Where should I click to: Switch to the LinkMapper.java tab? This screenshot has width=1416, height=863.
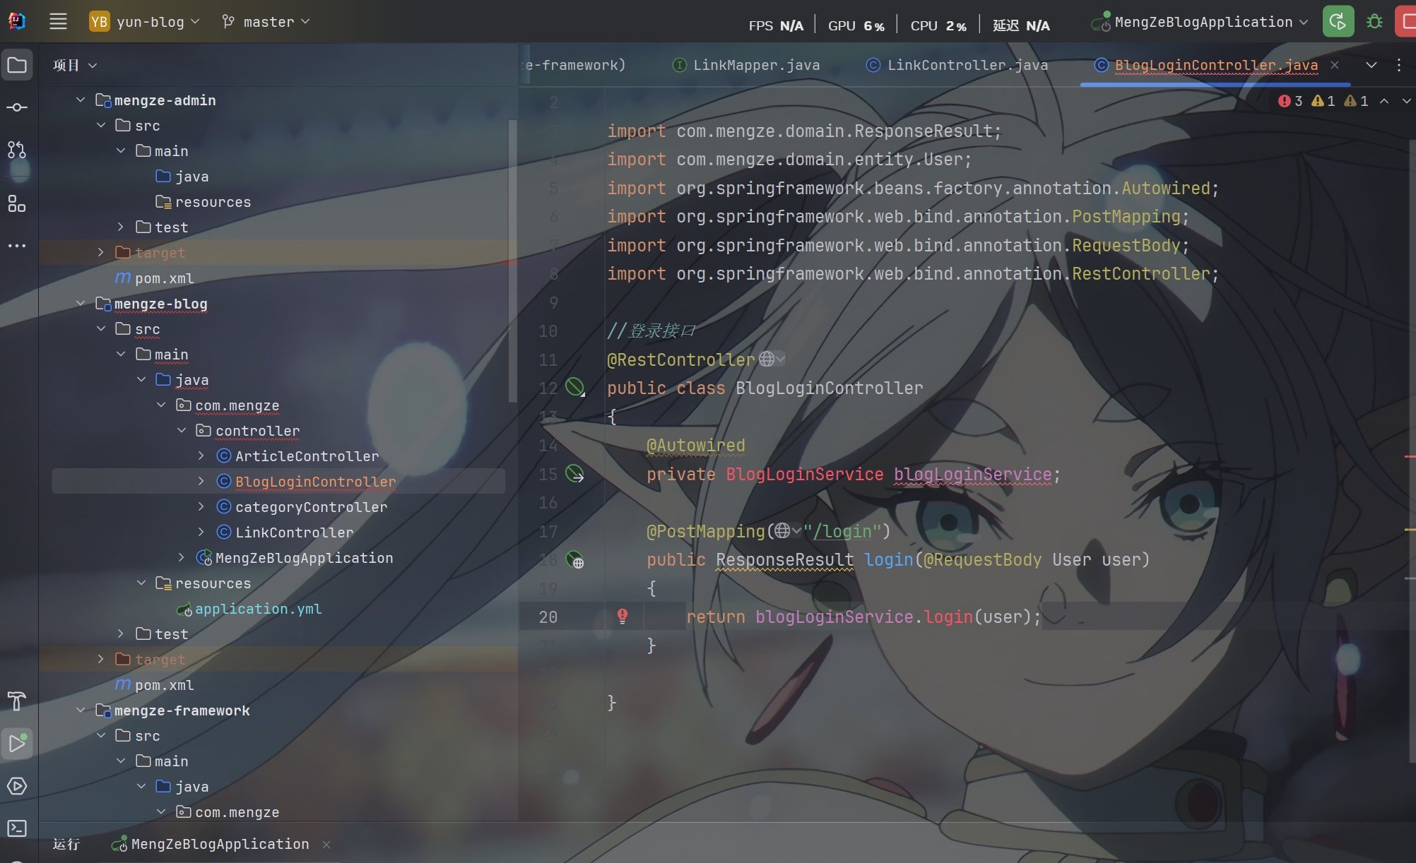[755, 65]
